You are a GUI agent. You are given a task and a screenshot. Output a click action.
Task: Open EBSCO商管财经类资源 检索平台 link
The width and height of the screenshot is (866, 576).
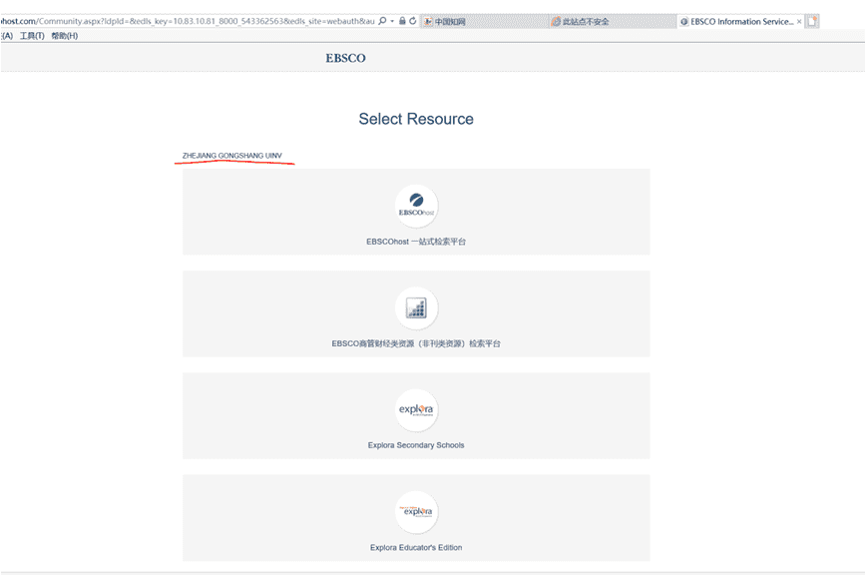416,343
